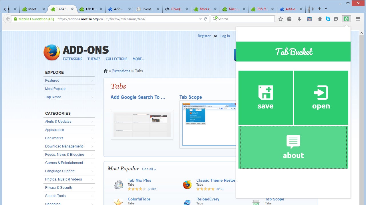Click the search engine magnifier icon

[215, 19]
